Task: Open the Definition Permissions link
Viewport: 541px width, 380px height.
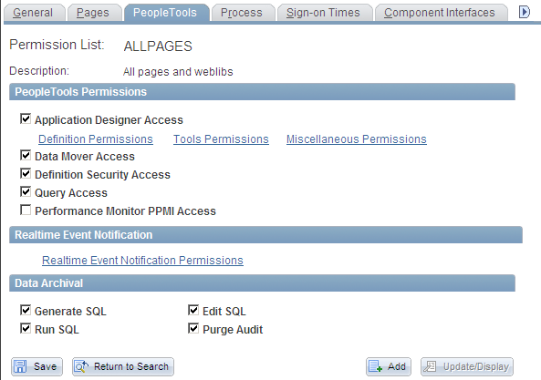Action: pyautogui.click(x=96, y=139)
